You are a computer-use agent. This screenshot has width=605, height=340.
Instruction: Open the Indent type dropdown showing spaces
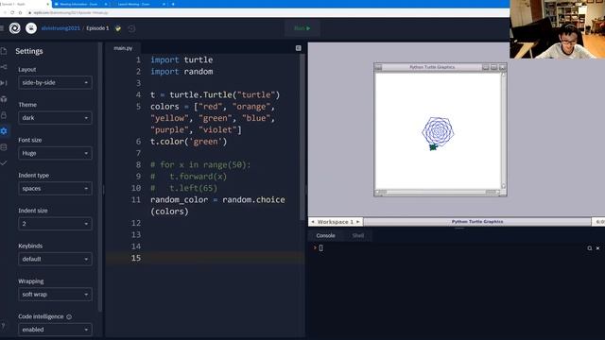(55, 189)
